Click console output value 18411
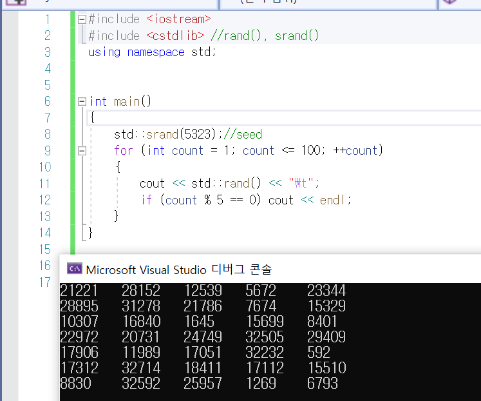Screen dimensions: 481x401 coord(202,368)
